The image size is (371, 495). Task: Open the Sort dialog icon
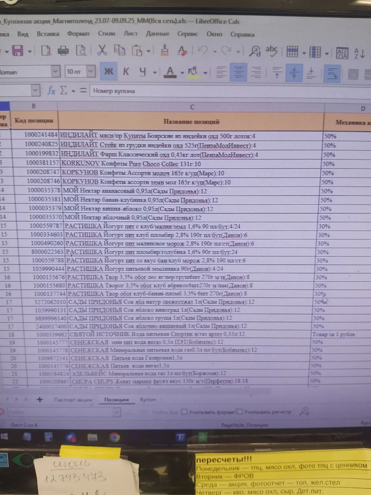click(x=342, y=53)
